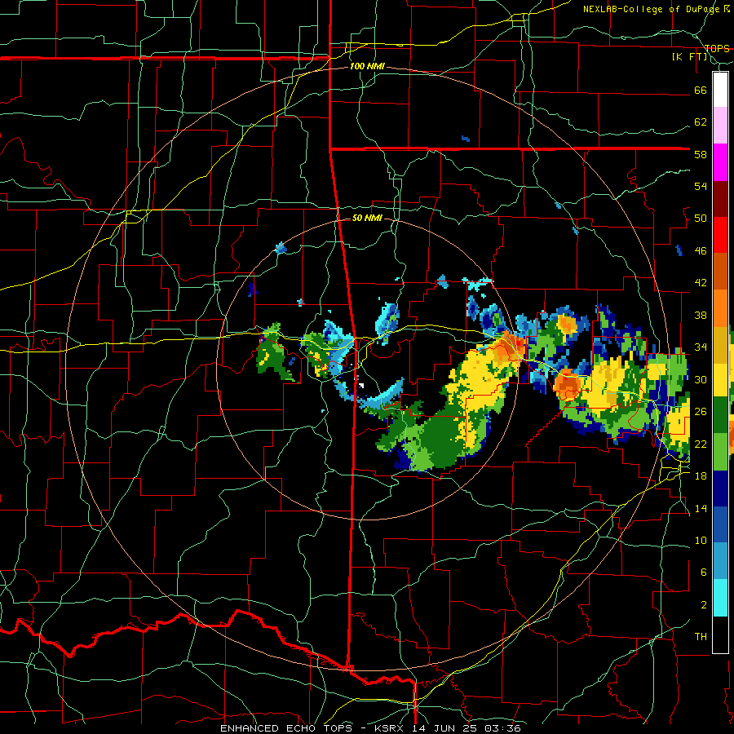The image size is (734, 734).
Task: Select the dark green legend swatch
Action: pos(720,415)
